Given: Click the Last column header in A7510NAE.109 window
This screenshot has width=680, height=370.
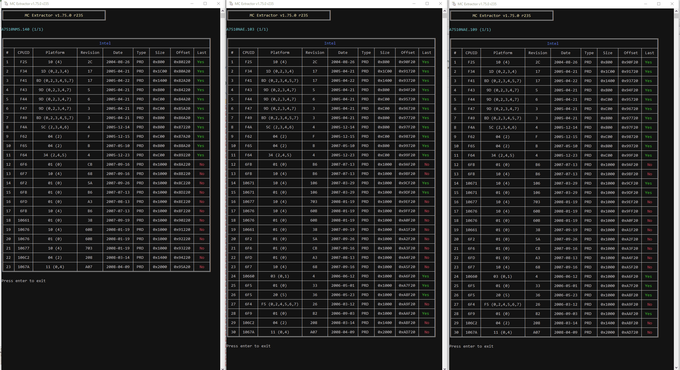Looking at the screenshot, I should [650, 53].
